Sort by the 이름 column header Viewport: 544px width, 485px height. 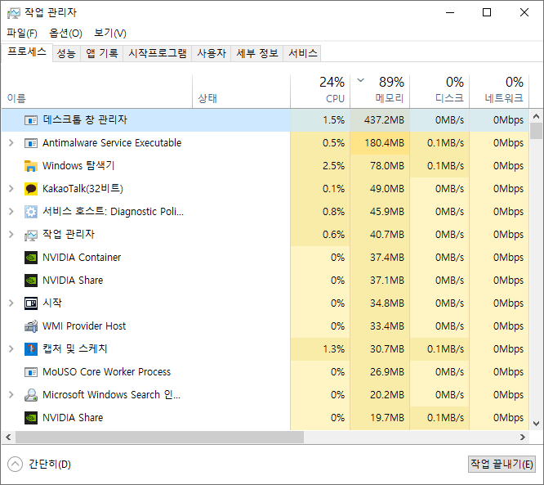pyautogui.click(x=97, y=91)
